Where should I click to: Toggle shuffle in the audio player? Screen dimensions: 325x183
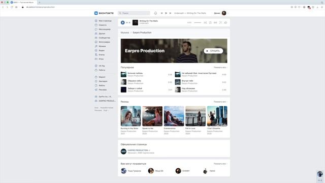tap(205, 22)
